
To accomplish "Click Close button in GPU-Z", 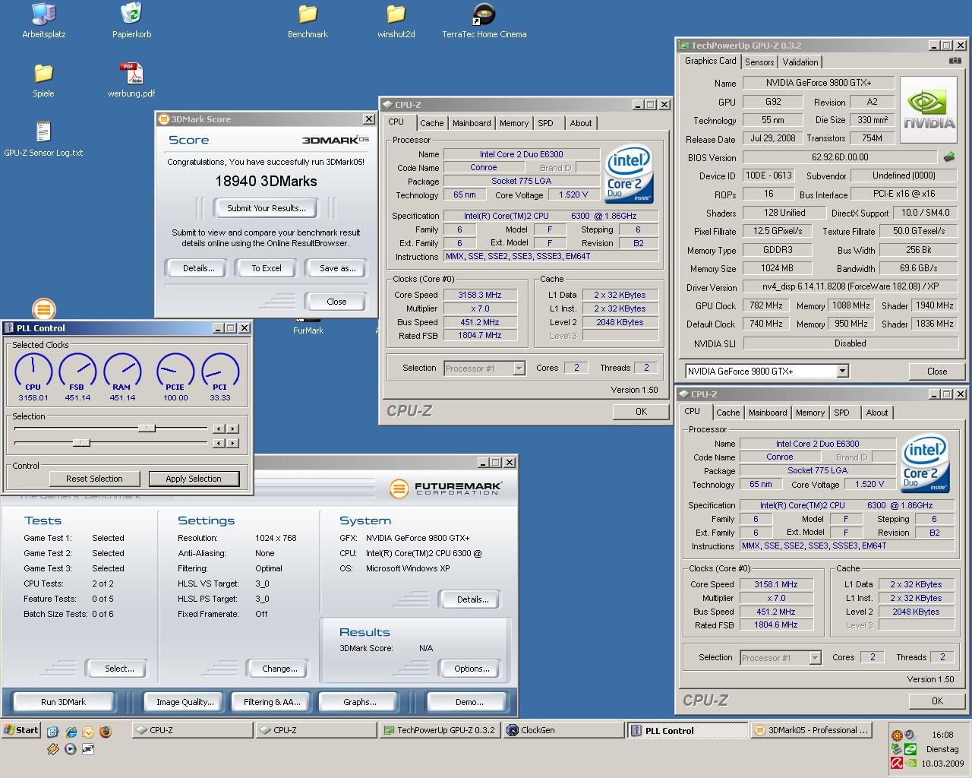I will coord(936,372).
